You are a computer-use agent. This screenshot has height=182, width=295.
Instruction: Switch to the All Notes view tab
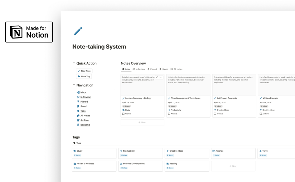(176, 69)
